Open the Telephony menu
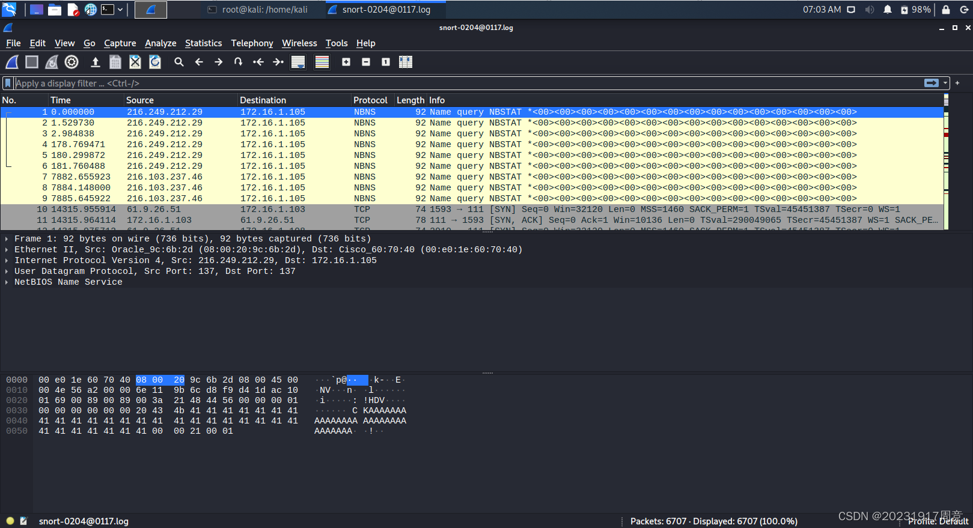 coord(252,43)
